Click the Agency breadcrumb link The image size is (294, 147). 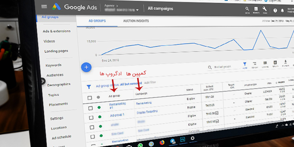(109, 6)
